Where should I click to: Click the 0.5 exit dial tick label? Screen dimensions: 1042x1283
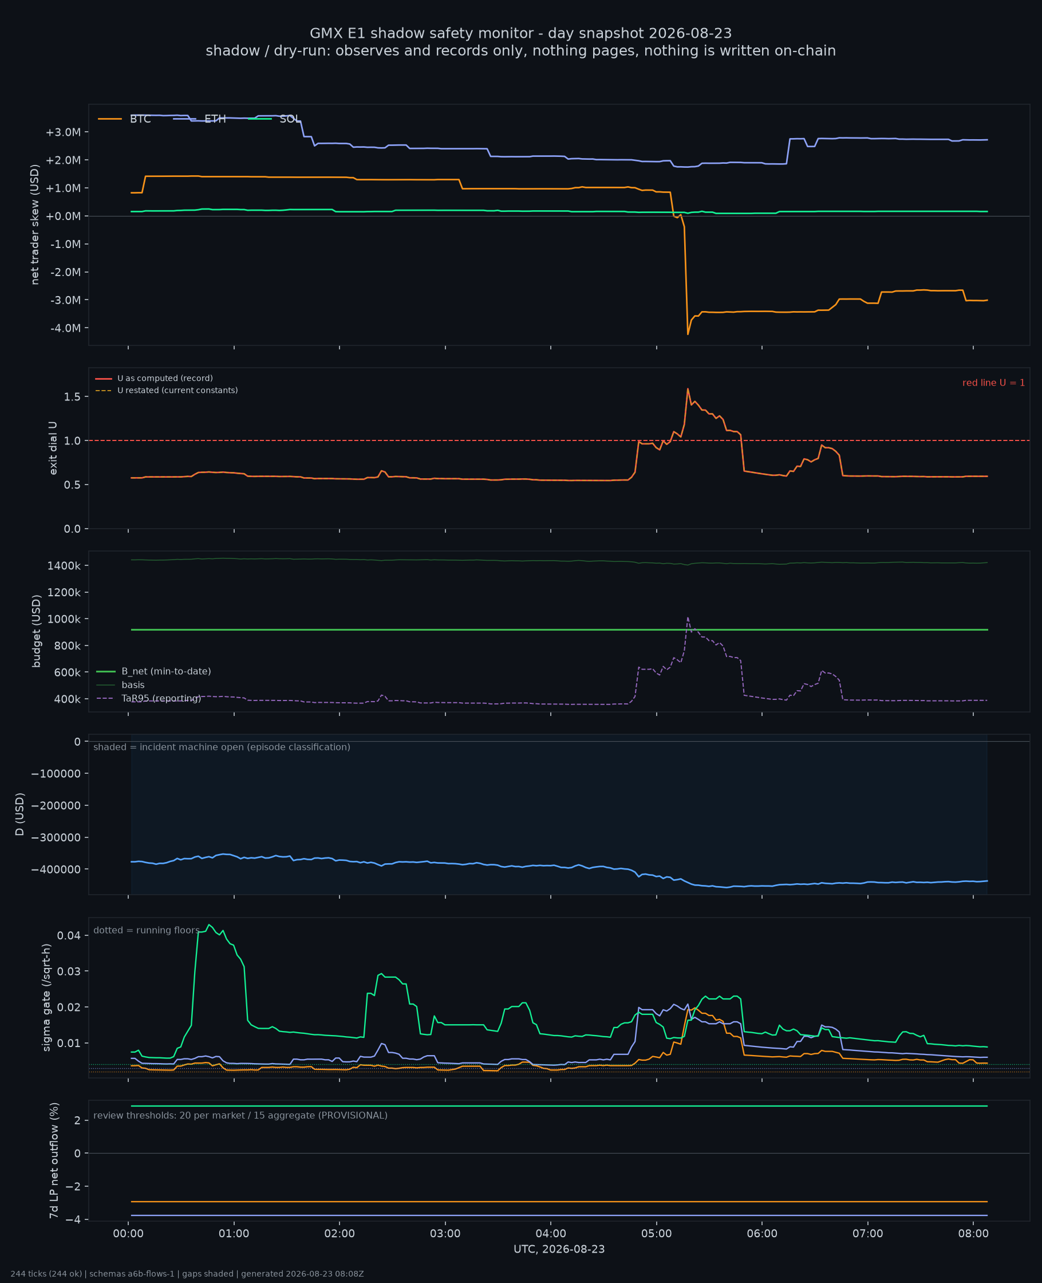click(x=72, y=485)
